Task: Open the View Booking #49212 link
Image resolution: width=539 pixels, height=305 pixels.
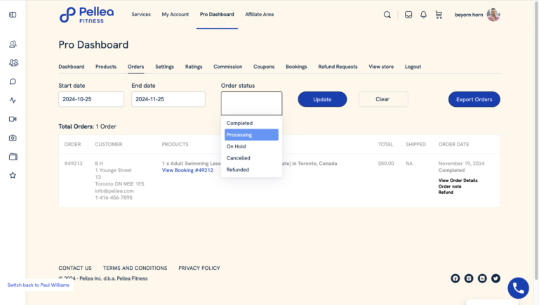Action: 187,170
